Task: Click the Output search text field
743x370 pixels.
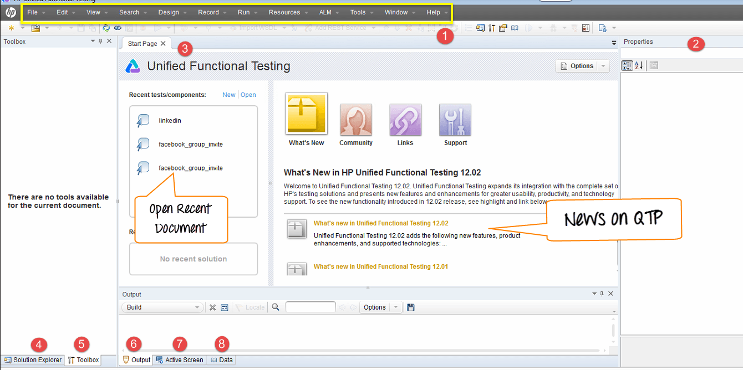Action: (x=310, y=307)
